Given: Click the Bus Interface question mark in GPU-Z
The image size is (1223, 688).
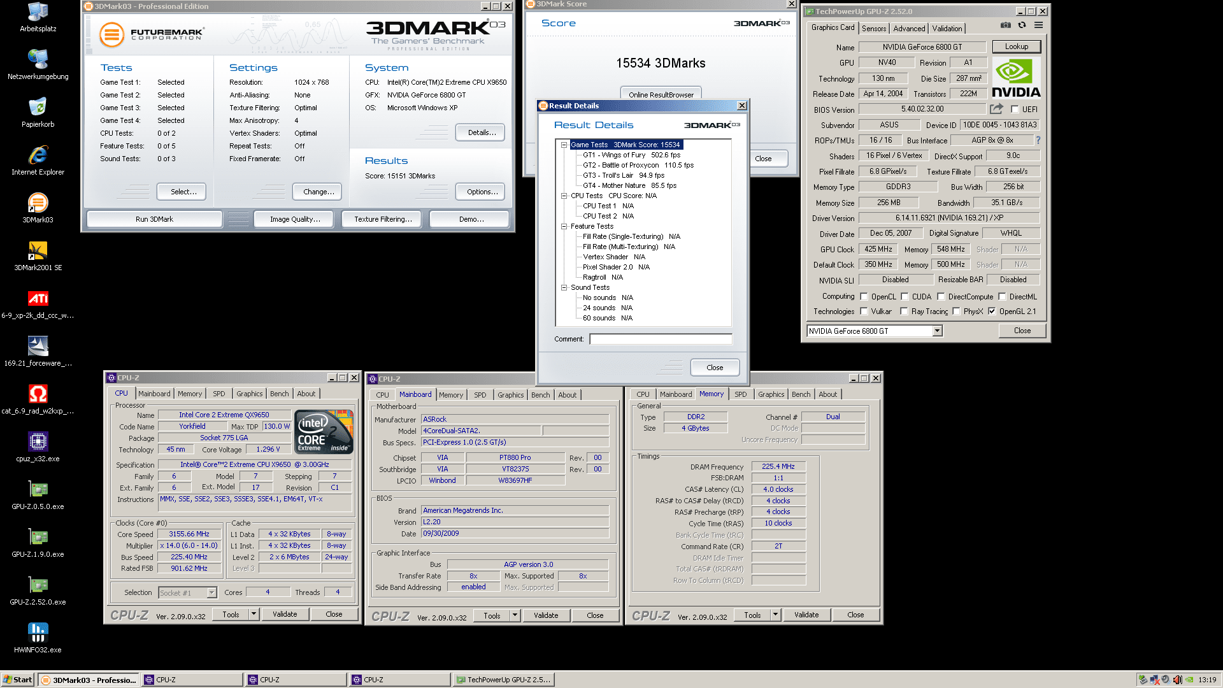Looking at the screenshot, I should (x=1038, y=140).
